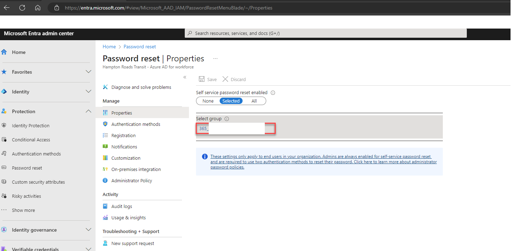Screen dimensions: 513x251
Task: Click the On-premises integration icon
Action: click(105, 169)
